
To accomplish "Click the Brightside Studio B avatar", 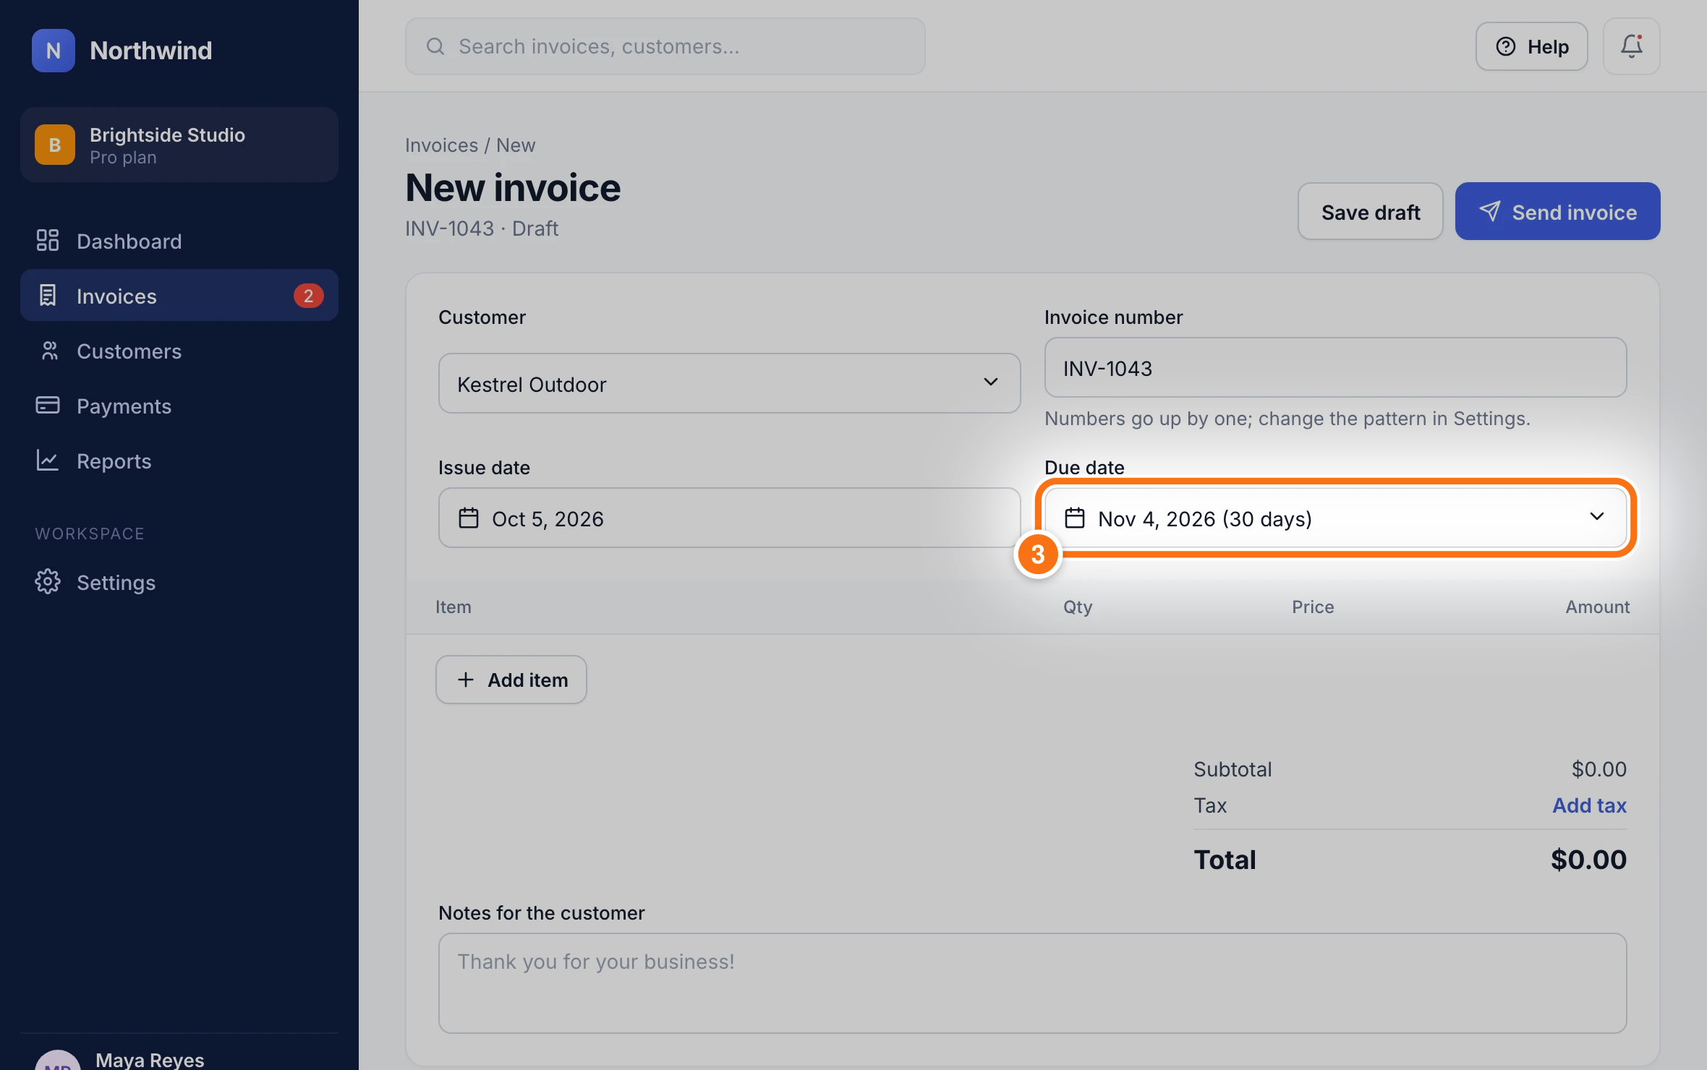I will [x=55, y=145].
